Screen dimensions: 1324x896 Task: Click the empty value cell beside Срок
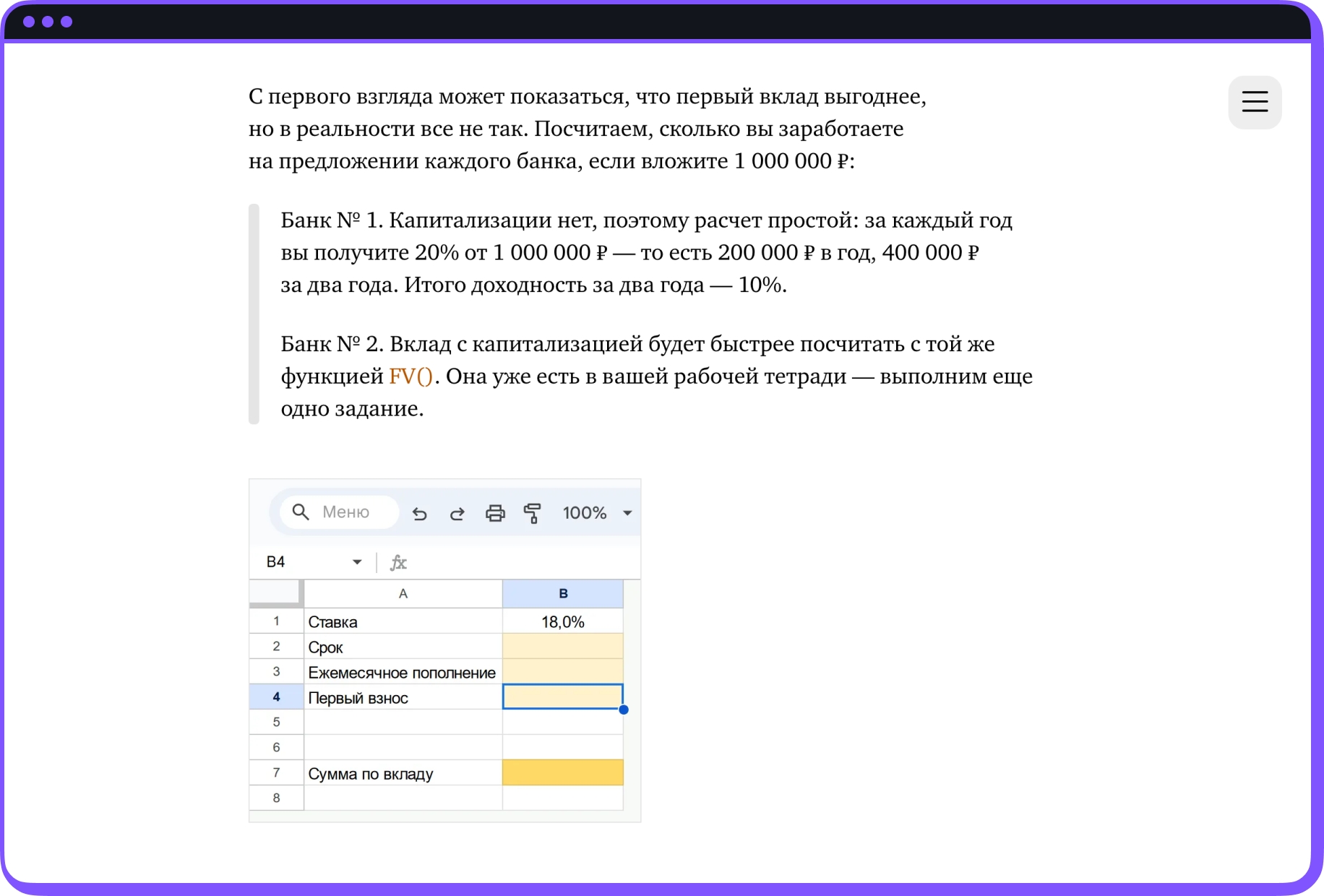coord(563,647)
